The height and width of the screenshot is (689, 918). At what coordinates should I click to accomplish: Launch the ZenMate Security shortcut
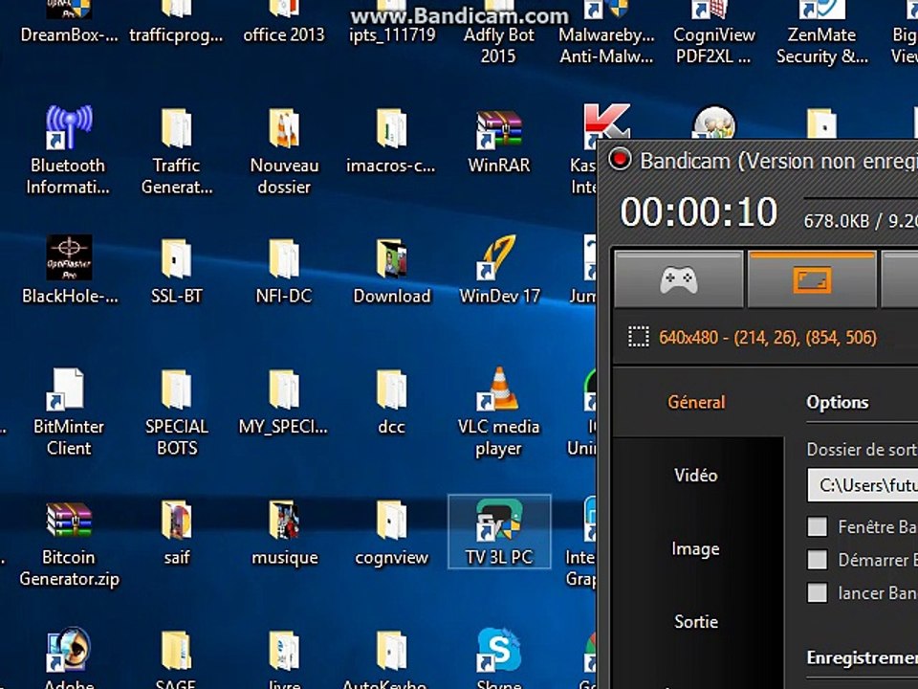tap(822, 34)
